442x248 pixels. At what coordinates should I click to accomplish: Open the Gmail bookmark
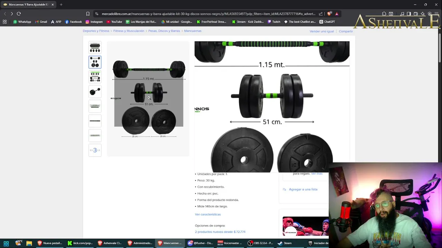pos(41,22)
